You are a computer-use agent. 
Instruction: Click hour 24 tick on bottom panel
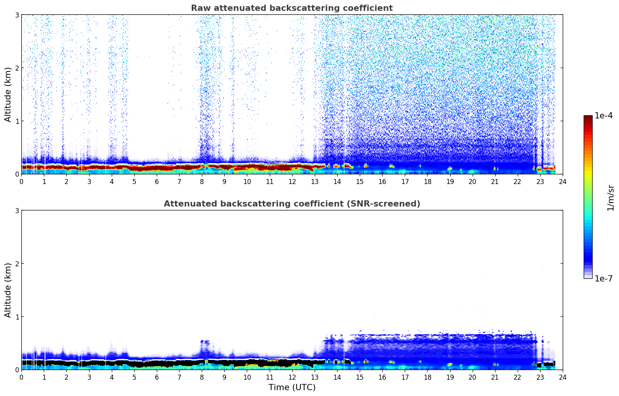pyautogui.click(x=562, y=377)
